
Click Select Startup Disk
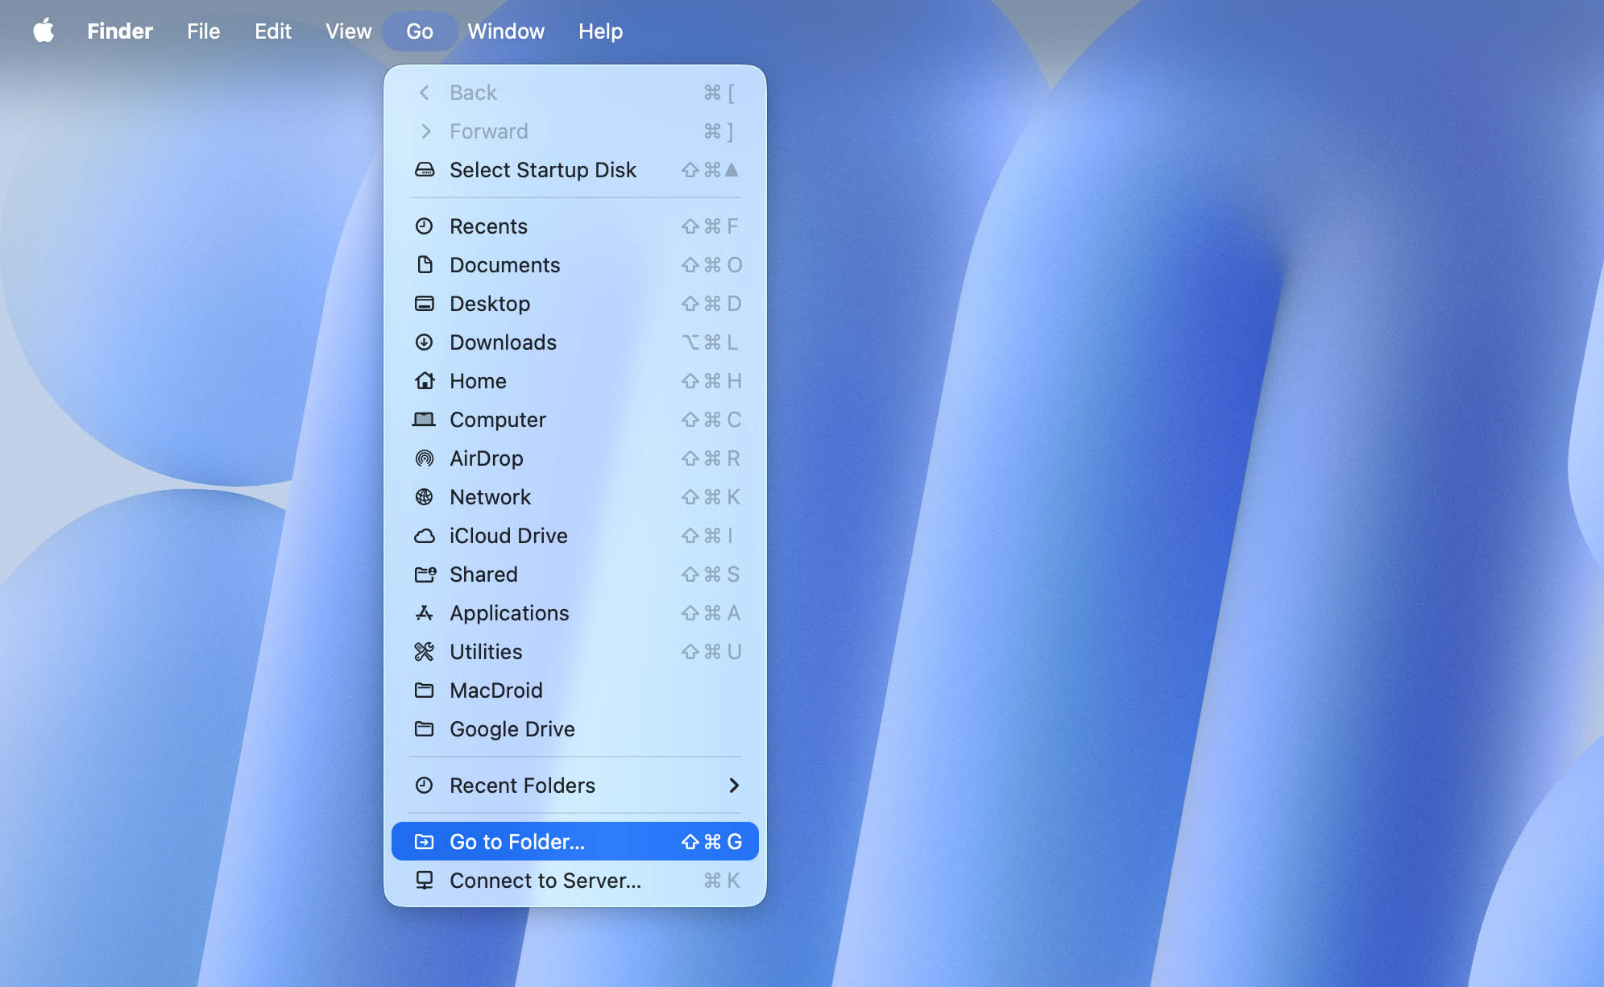[543, 170]
